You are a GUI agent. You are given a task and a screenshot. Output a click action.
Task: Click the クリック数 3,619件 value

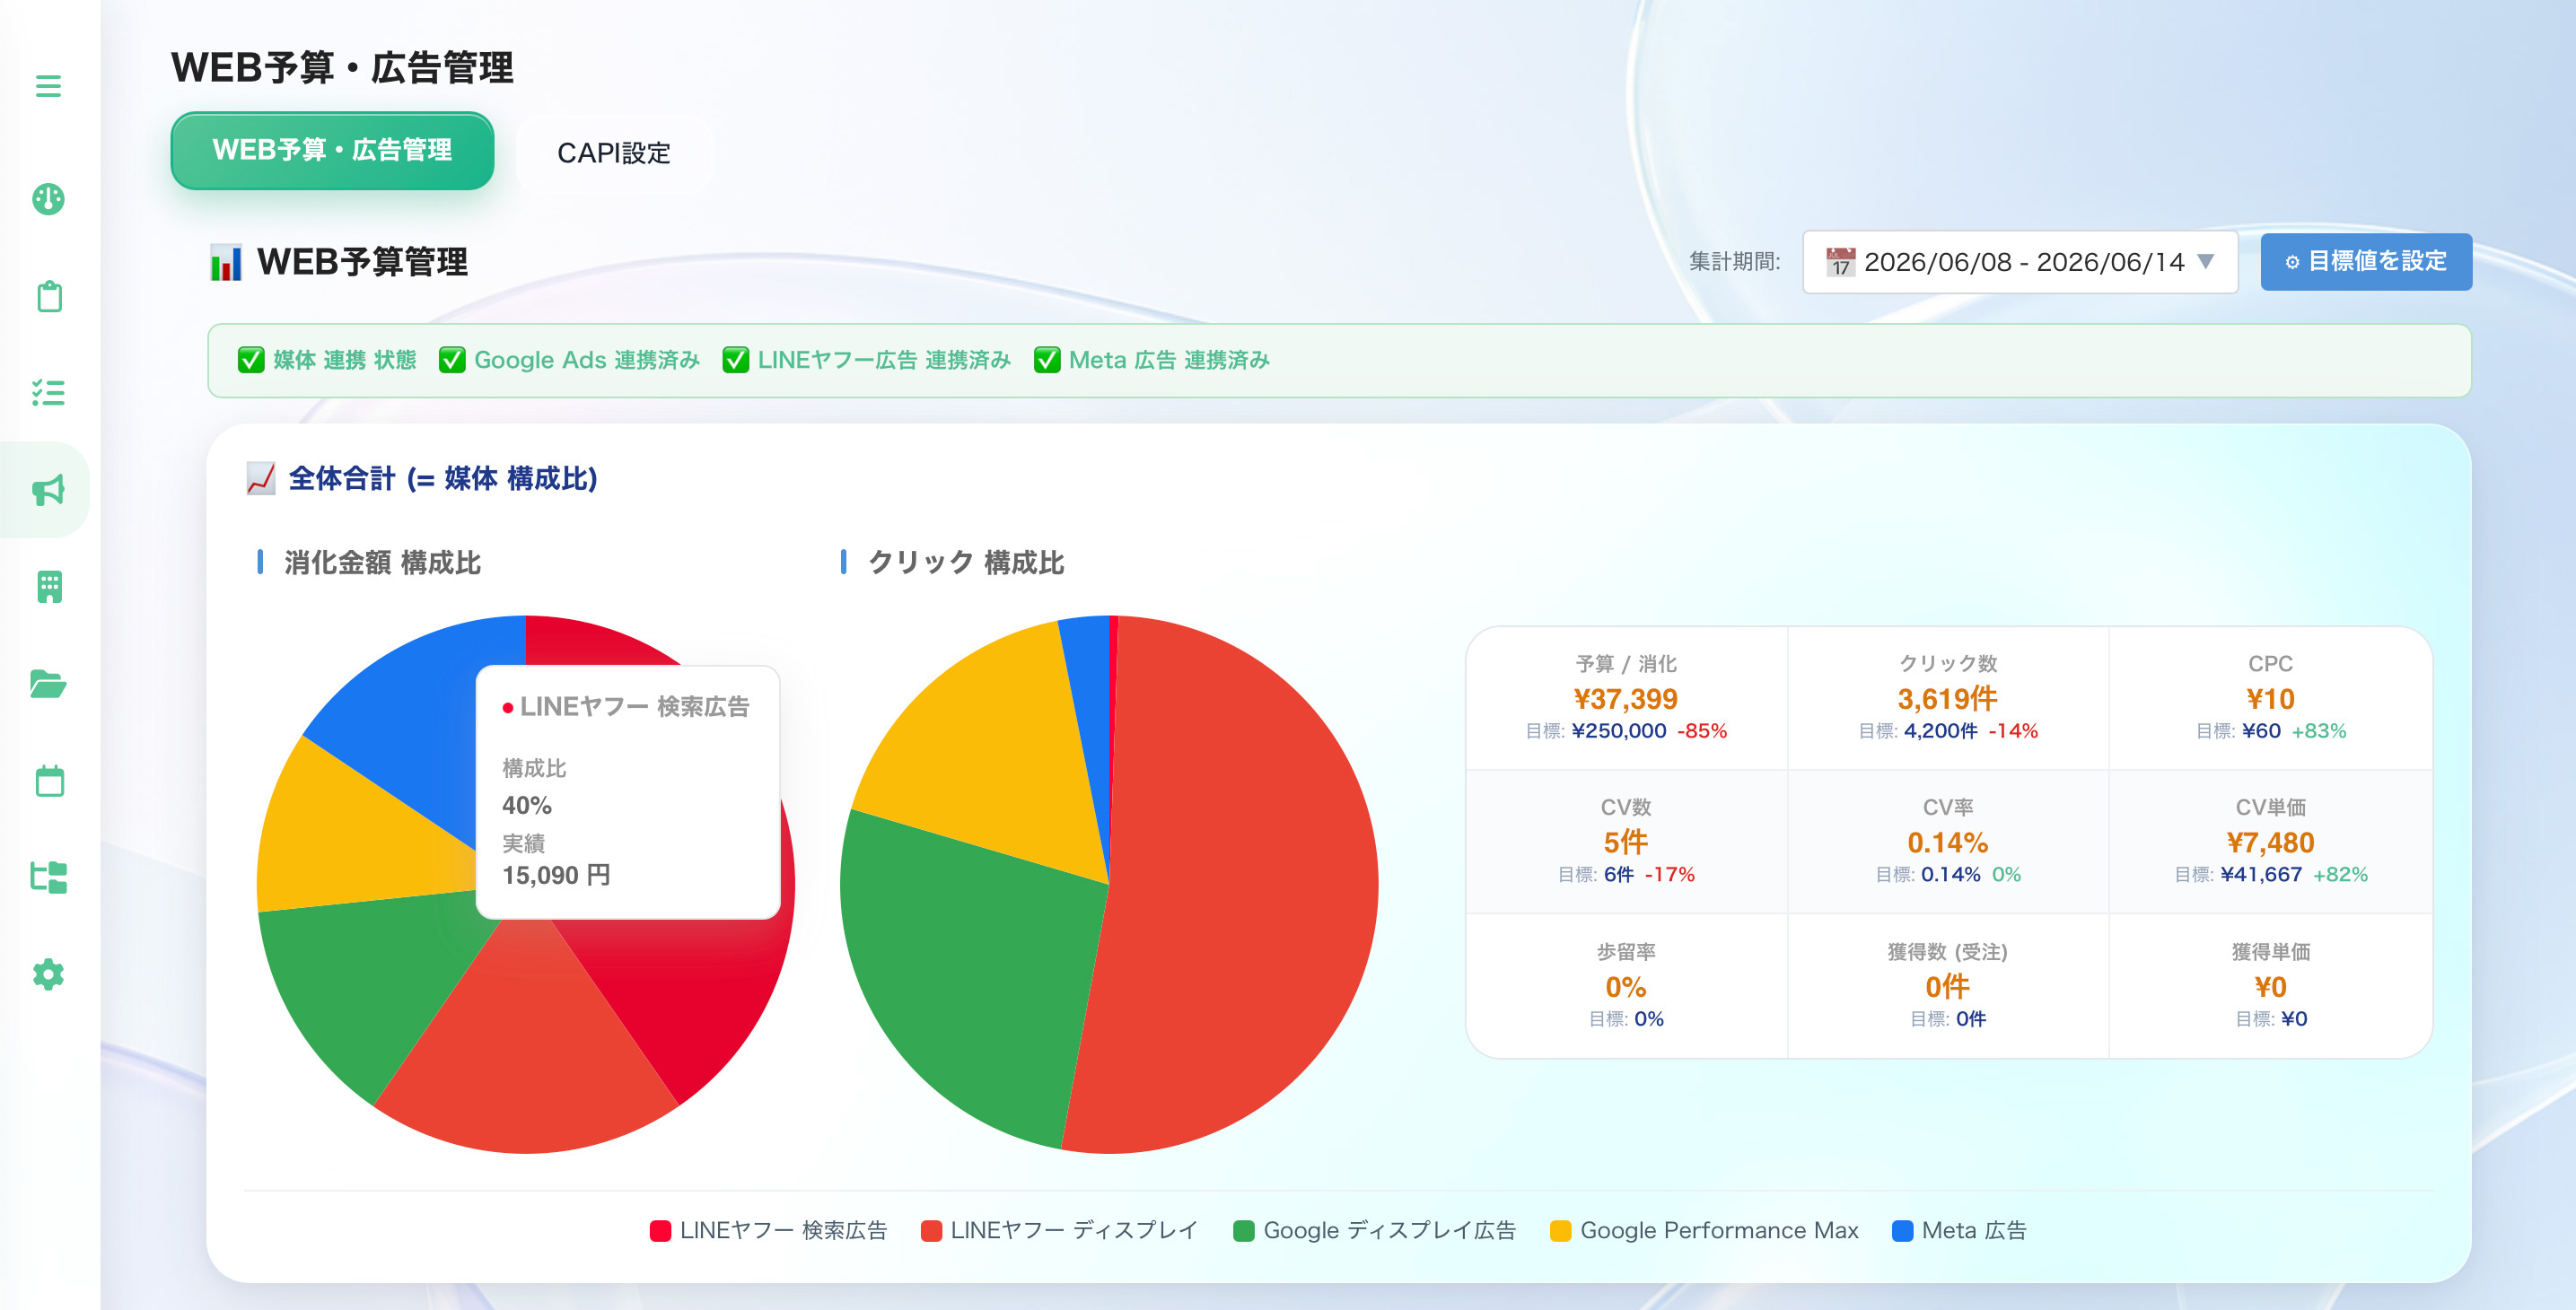[1947, 699]
